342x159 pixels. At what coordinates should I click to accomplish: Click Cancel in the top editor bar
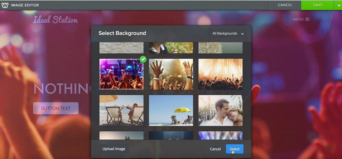click(285, 5)
